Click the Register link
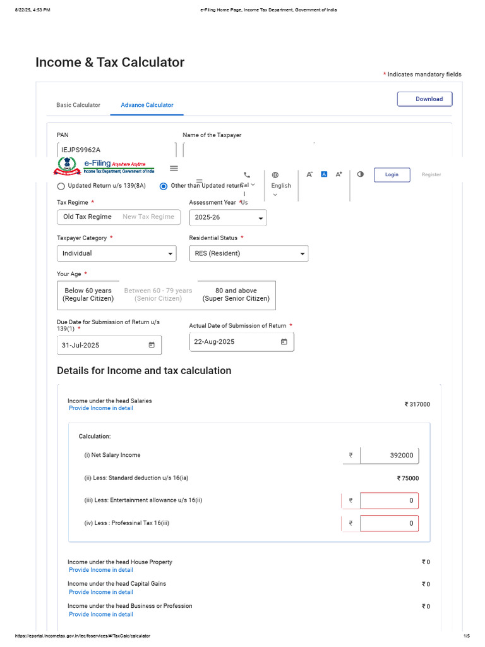Image resolution: width=485 pixels, height=647 pixels. point(431,174)
